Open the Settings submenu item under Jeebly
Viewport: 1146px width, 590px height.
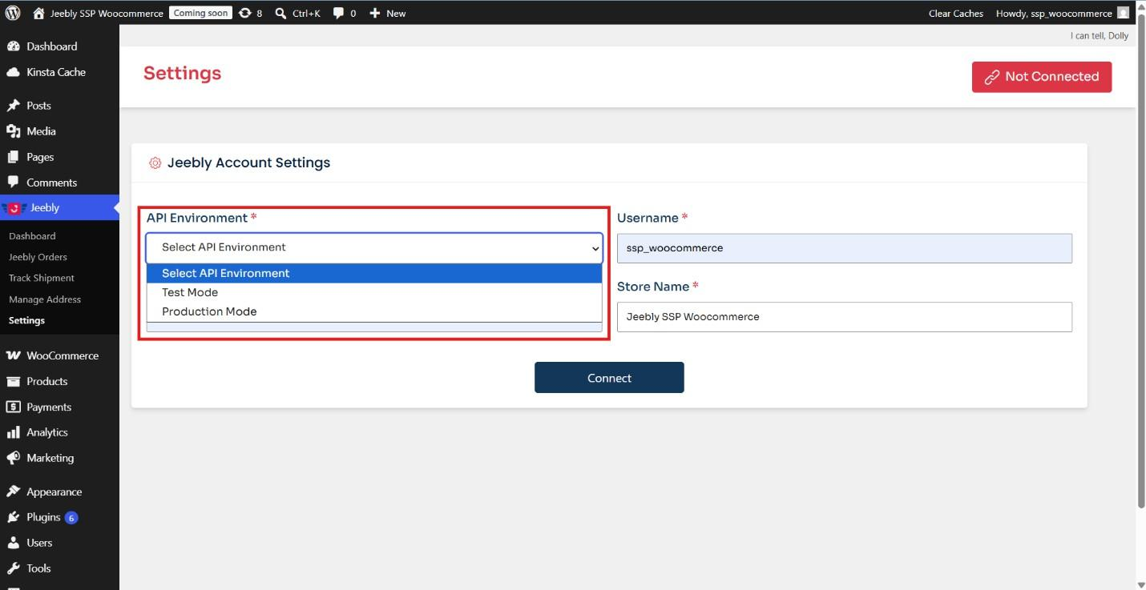pos(26,320)
